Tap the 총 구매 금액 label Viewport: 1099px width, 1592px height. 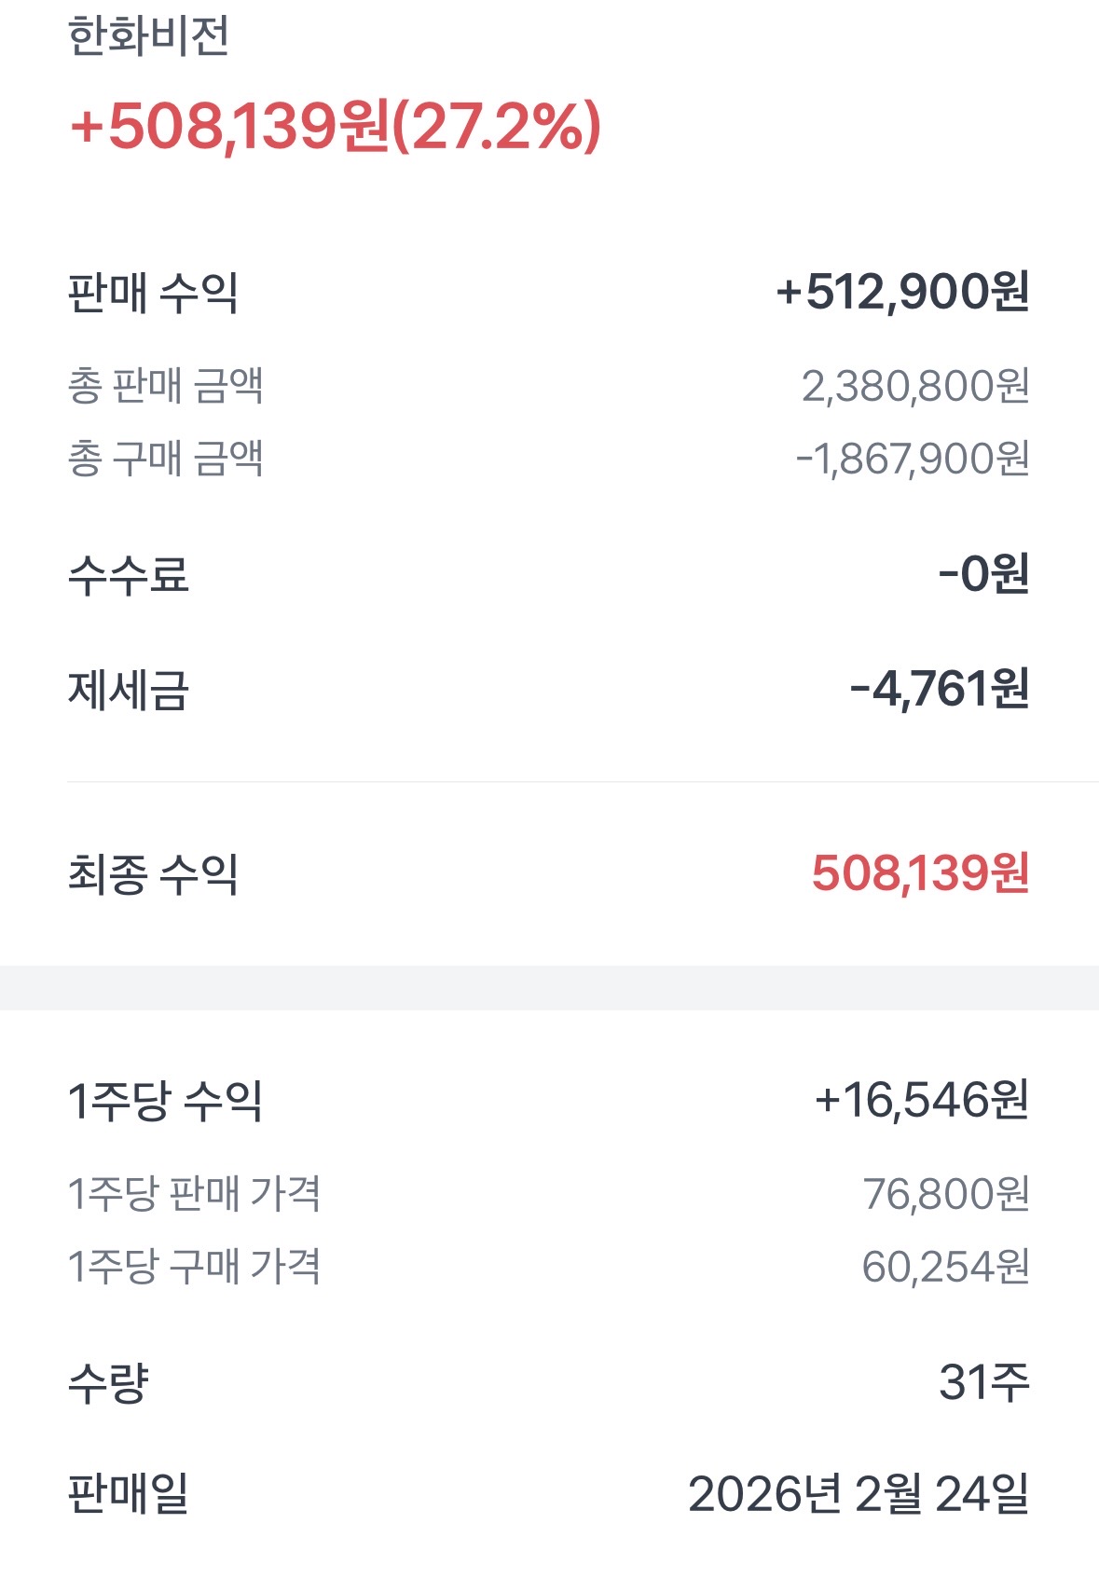point(165,459)
